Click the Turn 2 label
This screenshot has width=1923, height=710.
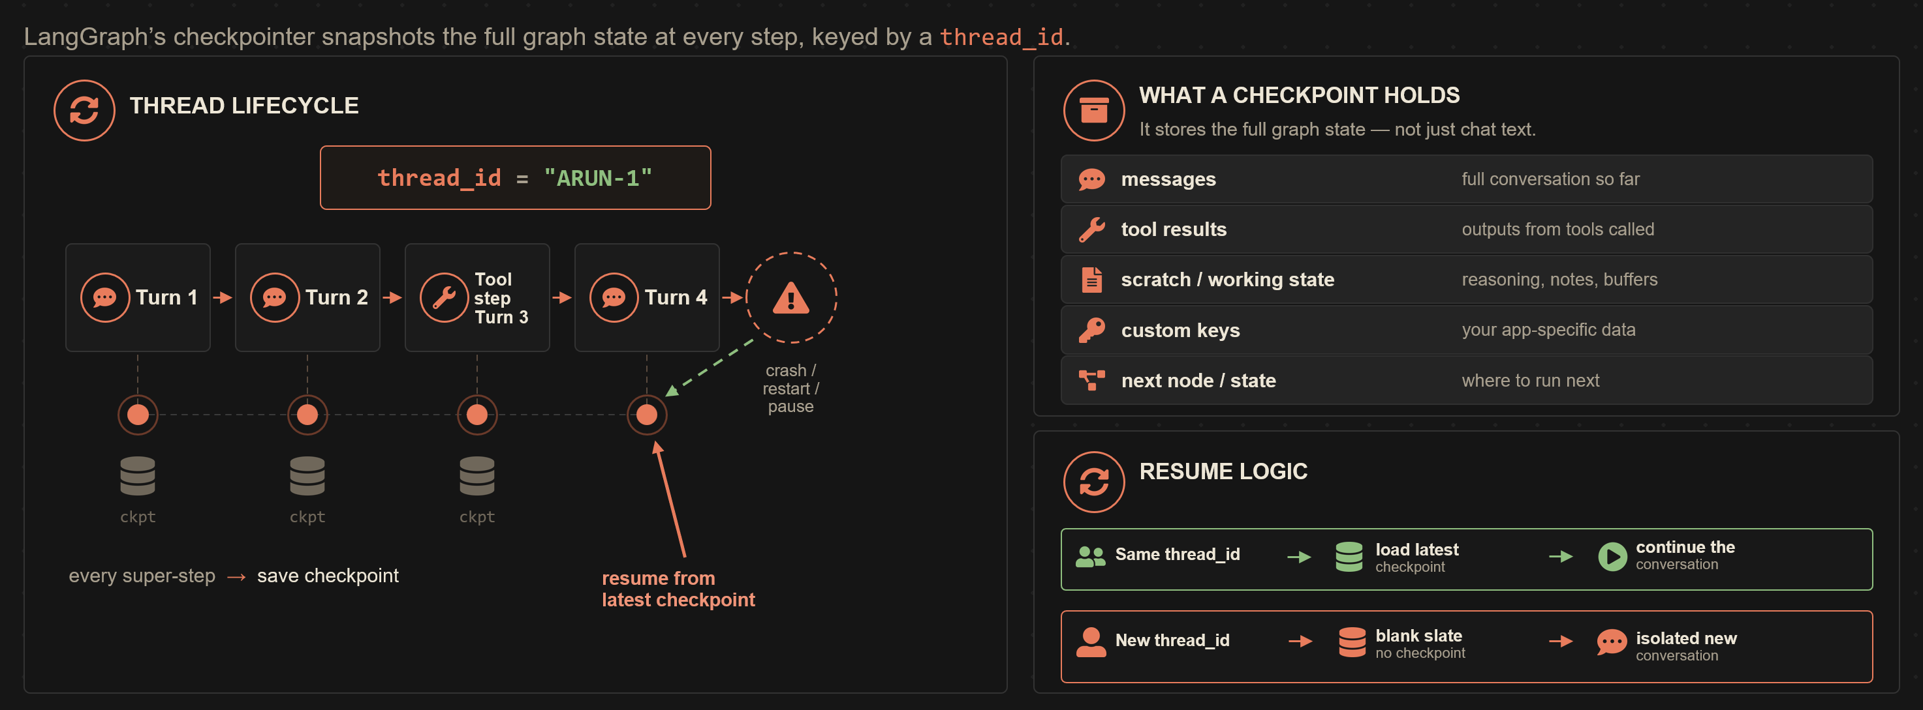point(337,297)
